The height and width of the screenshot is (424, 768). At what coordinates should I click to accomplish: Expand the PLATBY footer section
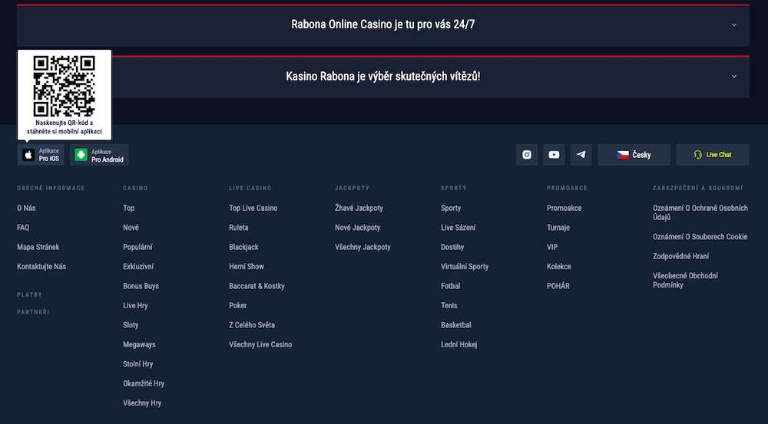click(x=29, y=295)
